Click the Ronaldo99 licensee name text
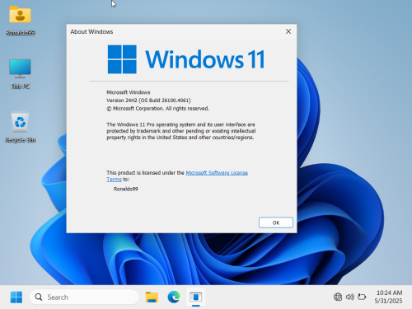This screenshot has width=412, height=309. coord(125,189)
